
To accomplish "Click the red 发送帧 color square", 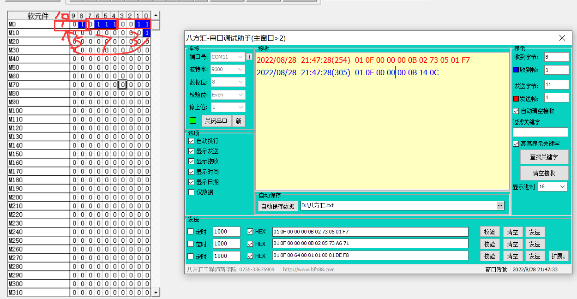I will [516, 98].
